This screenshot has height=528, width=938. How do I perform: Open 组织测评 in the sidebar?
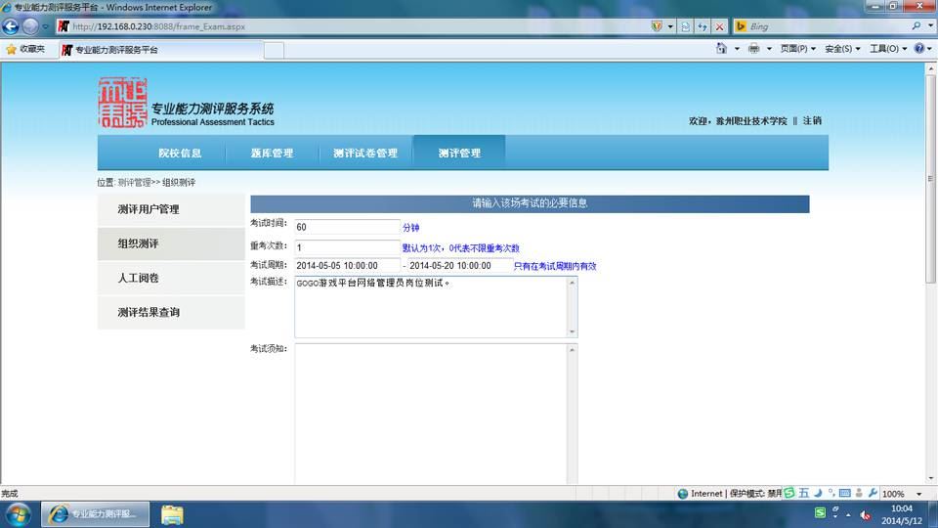click(x=171, y=243)
